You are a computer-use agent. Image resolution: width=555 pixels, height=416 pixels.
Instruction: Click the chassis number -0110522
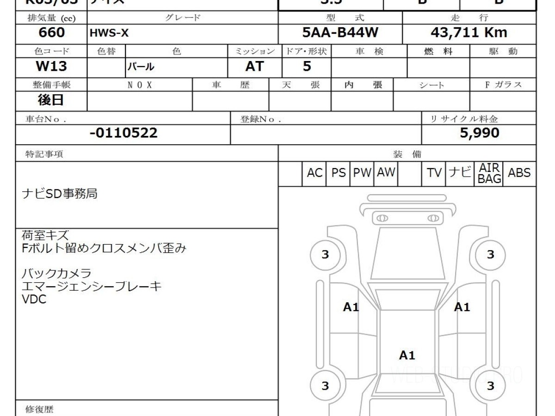pos(123,133)
